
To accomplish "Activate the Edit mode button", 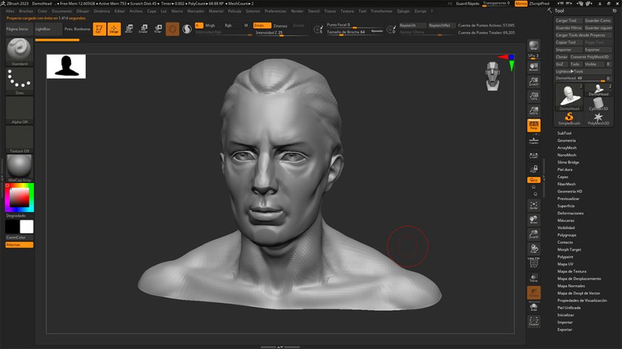I will (99, 29).
